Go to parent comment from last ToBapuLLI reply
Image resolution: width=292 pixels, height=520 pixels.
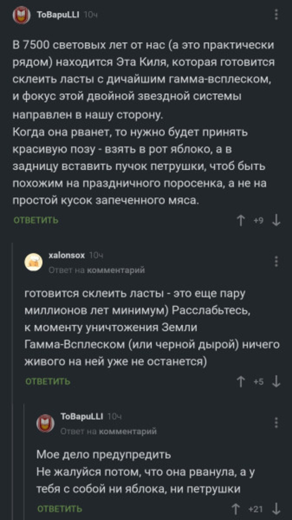pyautogui.click(x=128, y=431)
